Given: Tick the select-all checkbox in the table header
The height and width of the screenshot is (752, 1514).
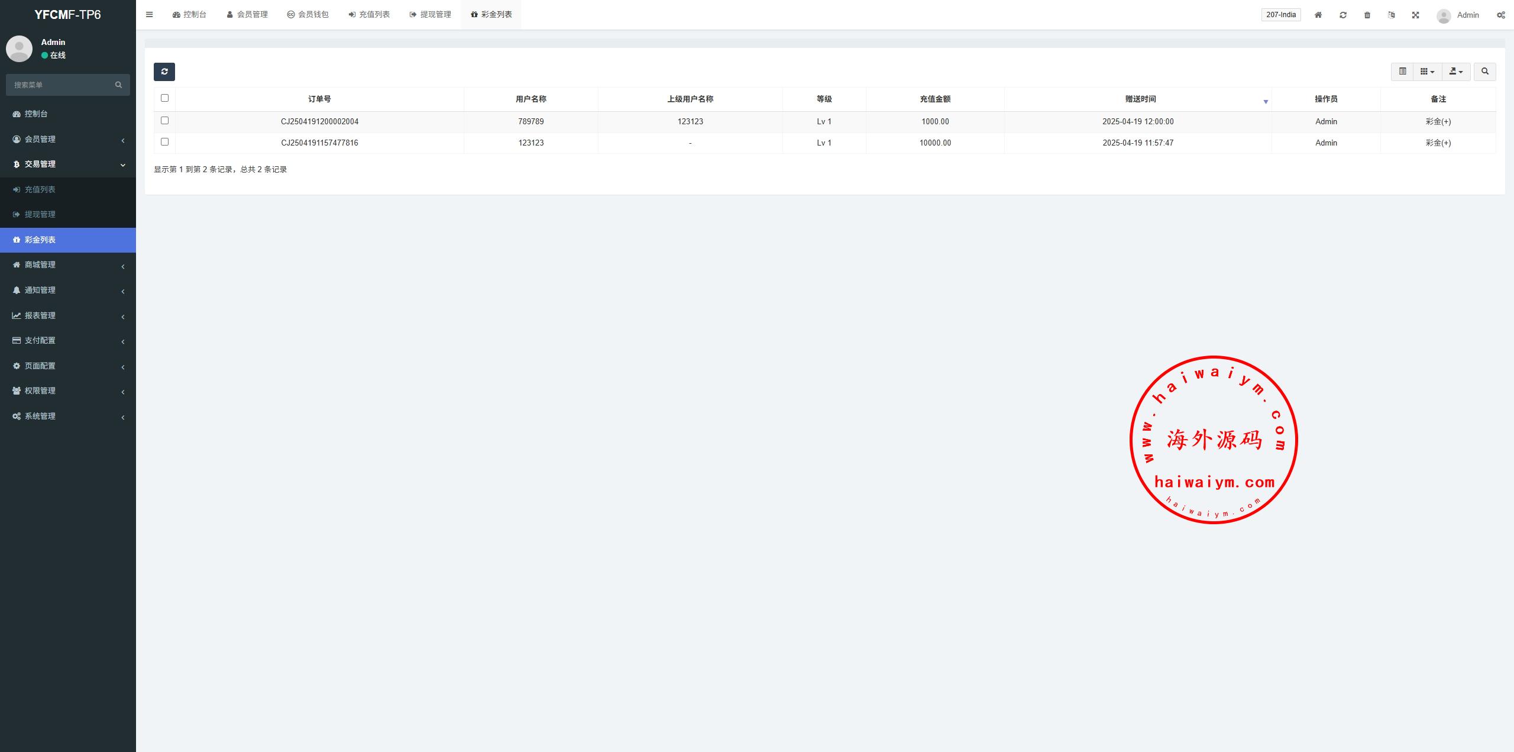Looking at the screenshot, I should pos(164,98).
